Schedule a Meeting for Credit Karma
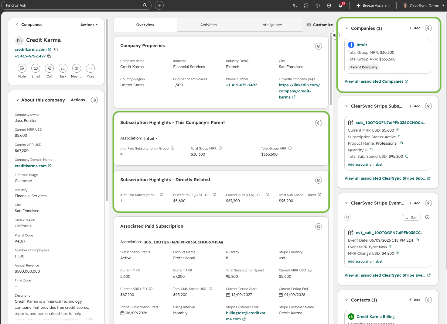This screenshot has height=324, width=447. tap(77, 68)
